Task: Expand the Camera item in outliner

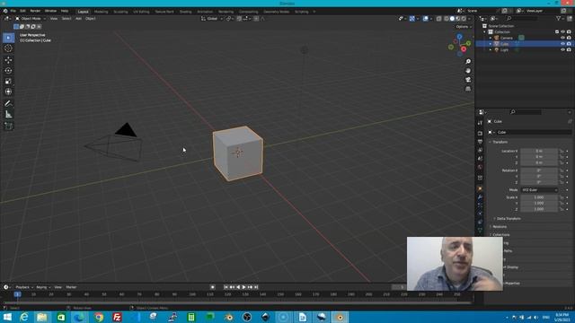Action: pos(491,38)
